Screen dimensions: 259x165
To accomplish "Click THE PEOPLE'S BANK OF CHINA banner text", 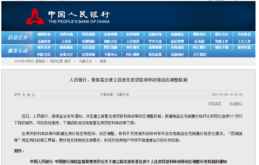I will (79, 22).
